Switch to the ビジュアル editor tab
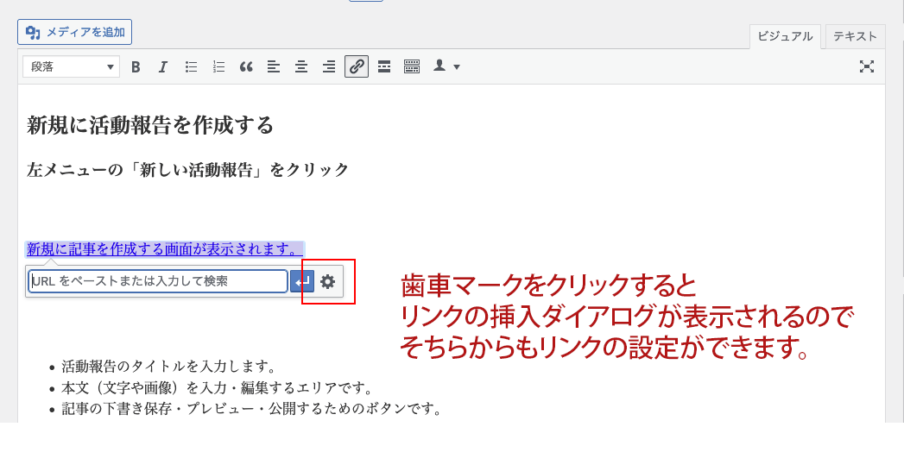This screenshot has height=471, width=904. pos(785,36)
